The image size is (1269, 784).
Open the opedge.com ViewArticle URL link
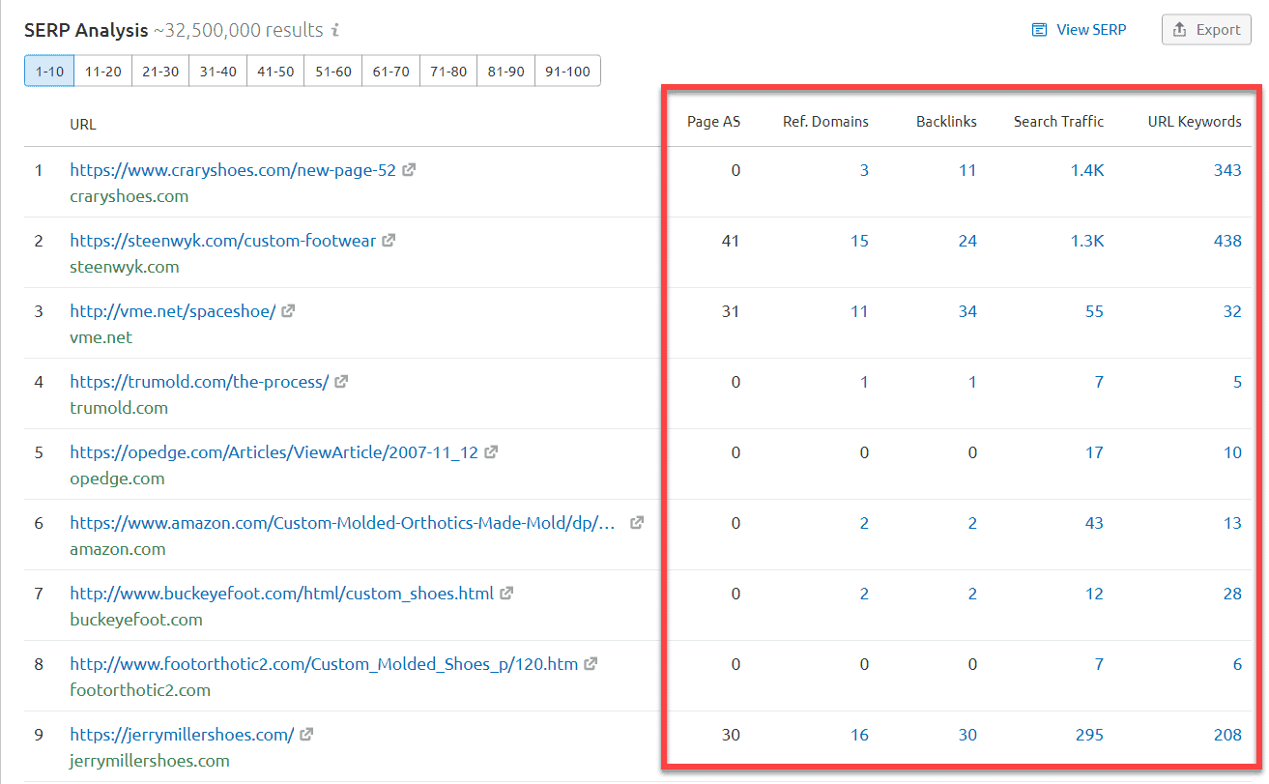(x=274, y=452)
